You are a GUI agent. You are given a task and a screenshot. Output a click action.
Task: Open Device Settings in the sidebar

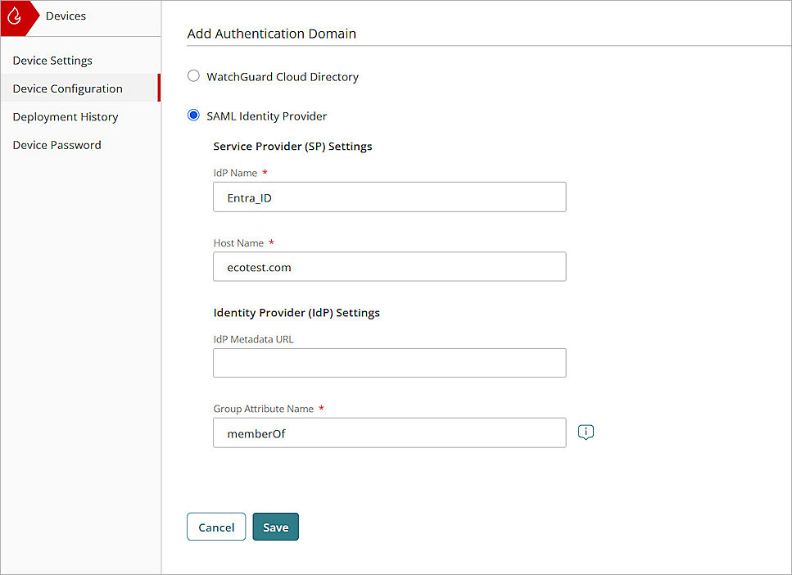pyautogui.click(x=52, y=60)
